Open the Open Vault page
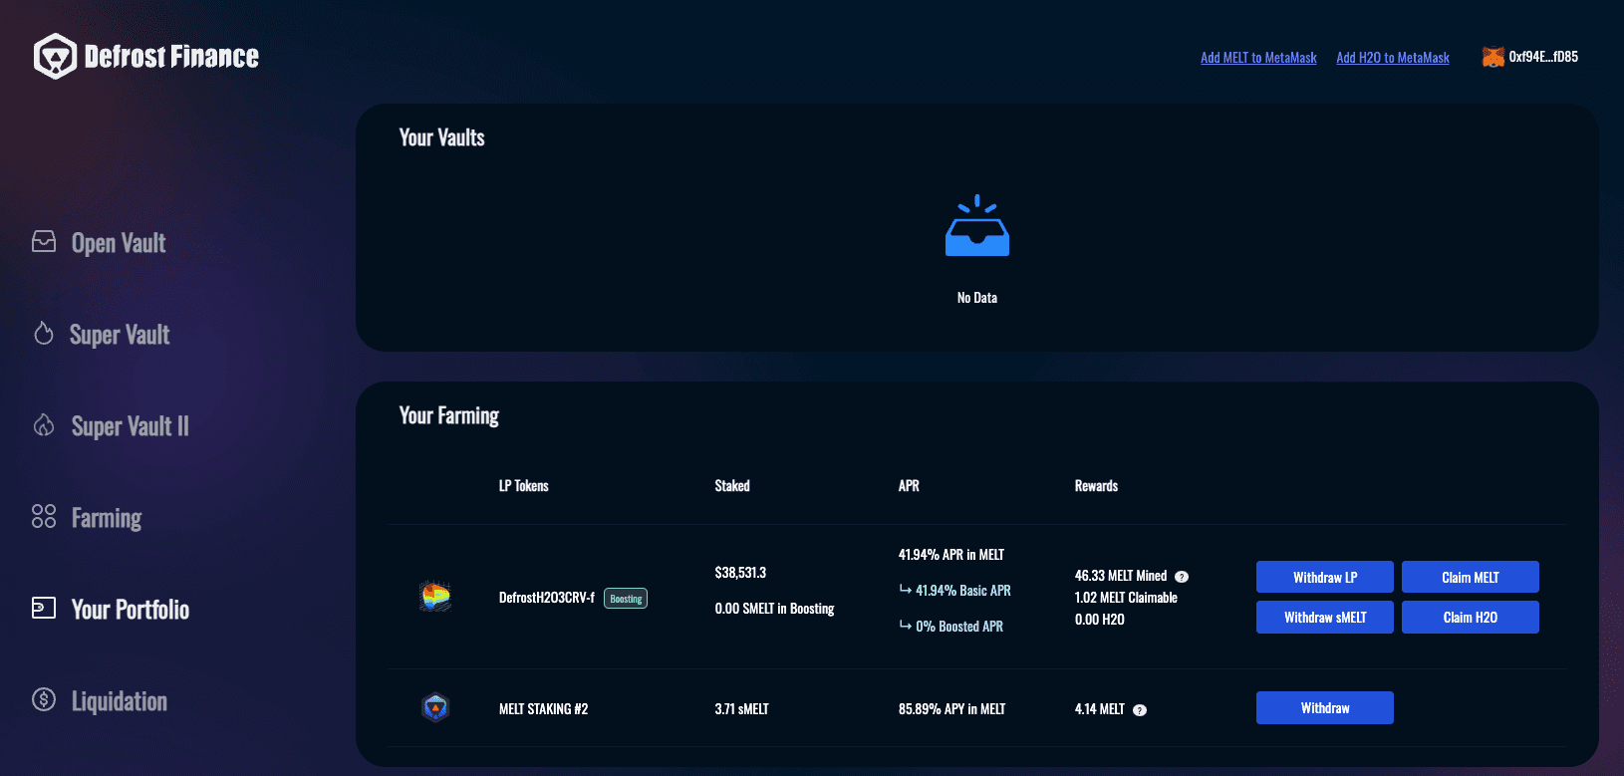Screen dimensions: 1624x776 [119, 243]
